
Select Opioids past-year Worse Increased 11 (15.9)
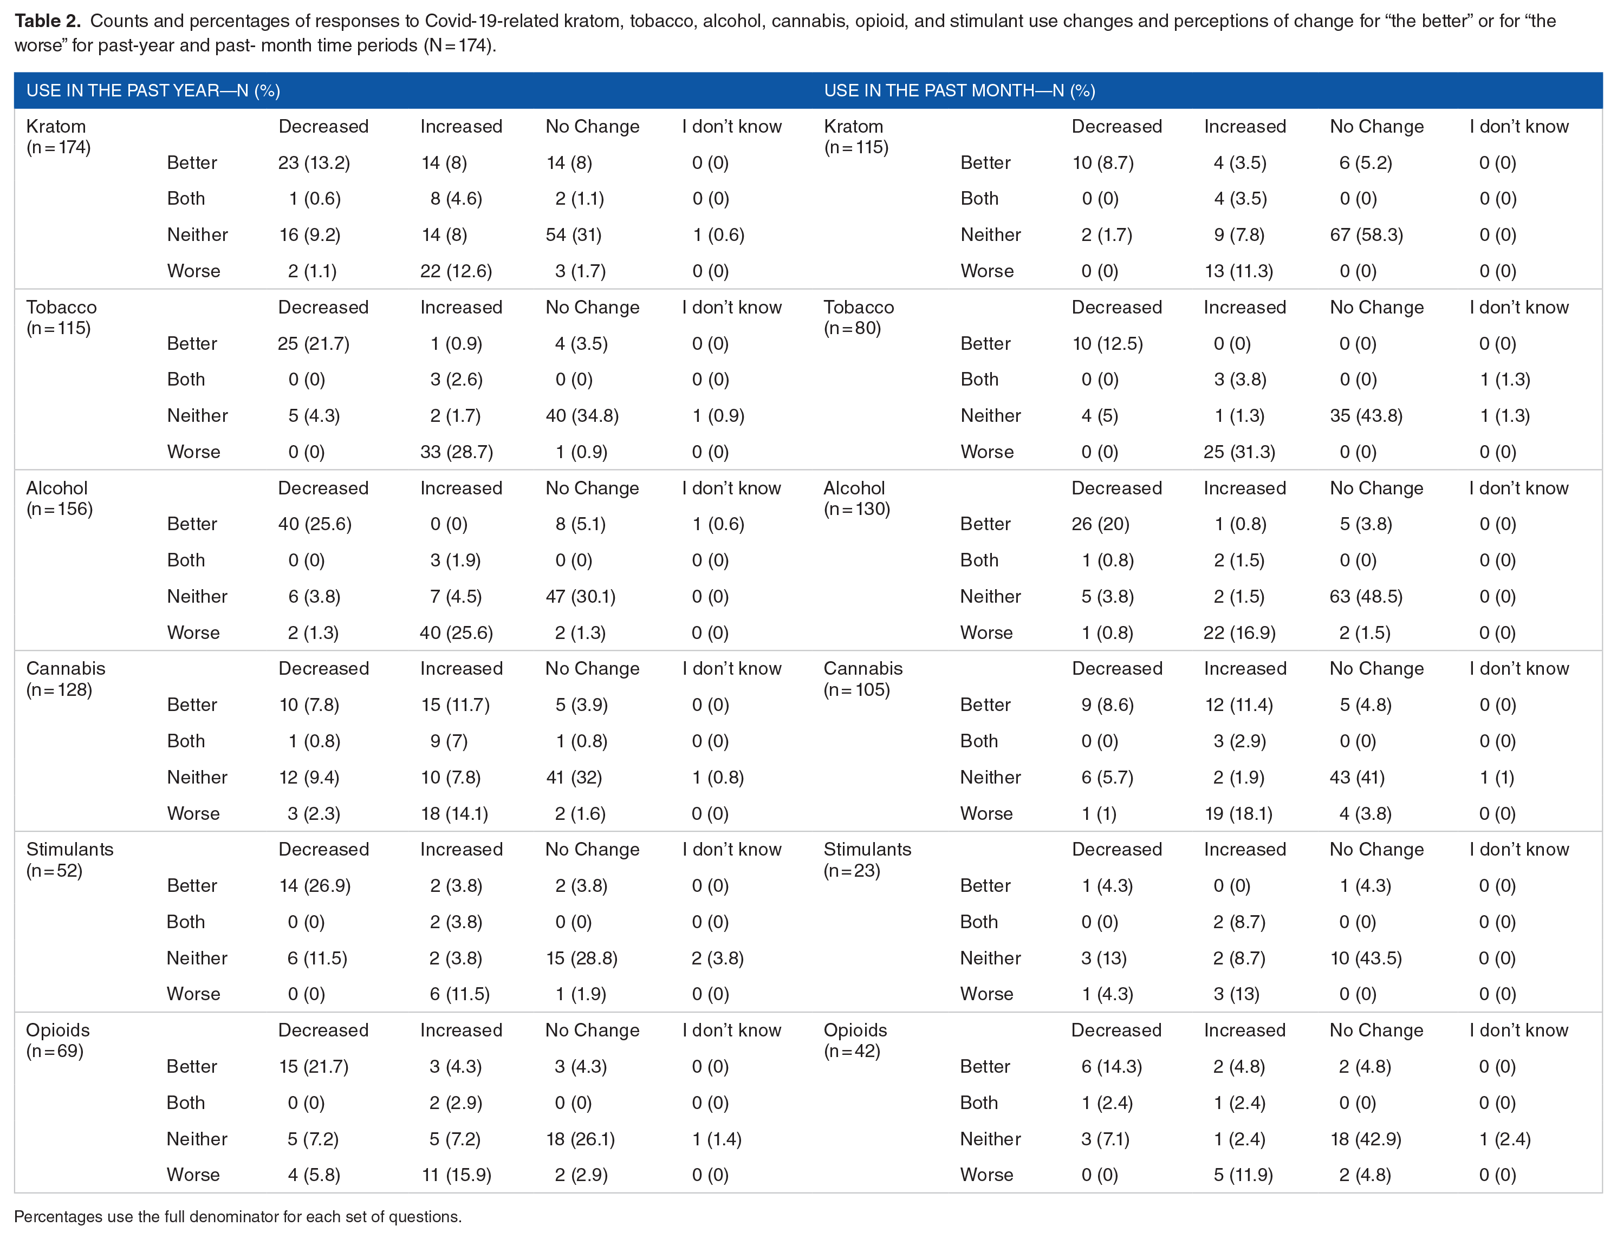[x=456, y=1174]
